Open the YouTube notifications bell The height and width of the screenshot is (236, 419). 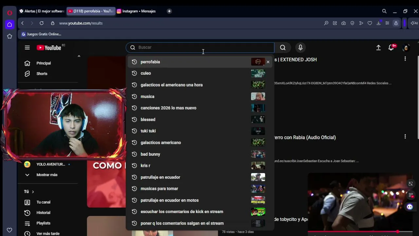391,48
